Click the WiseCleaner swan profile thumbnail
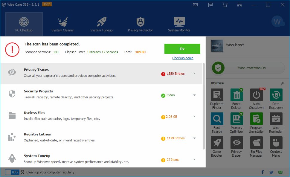 tap(217, 45)
